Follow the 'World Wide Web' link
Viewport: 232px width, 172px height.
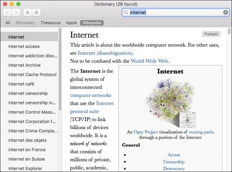point(150,61)
